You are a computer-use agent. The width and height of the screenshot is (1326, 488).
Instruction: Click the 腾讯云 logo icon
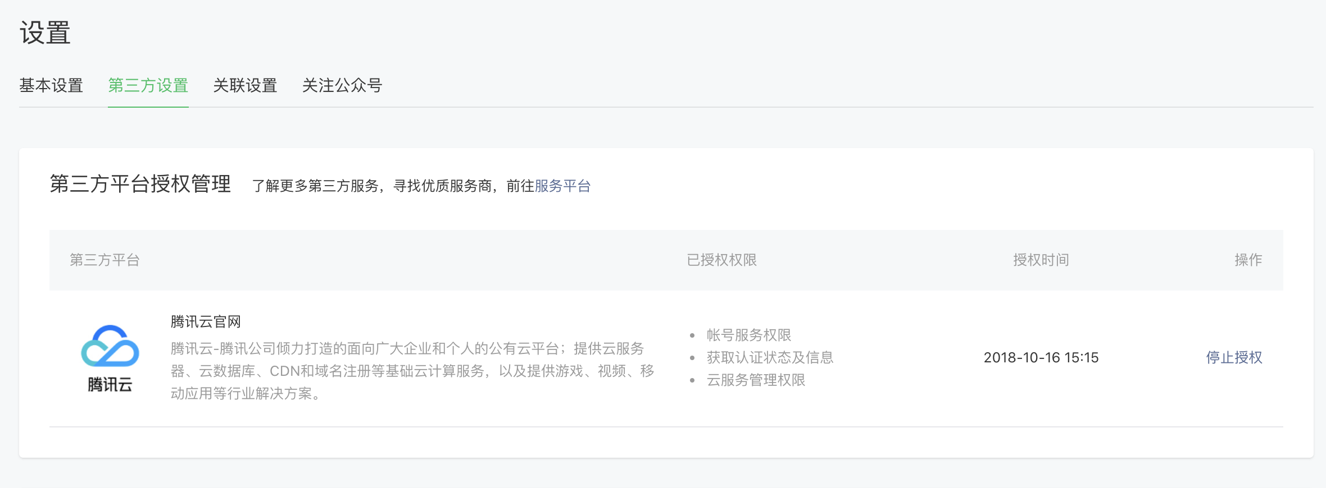click(110, 358)
